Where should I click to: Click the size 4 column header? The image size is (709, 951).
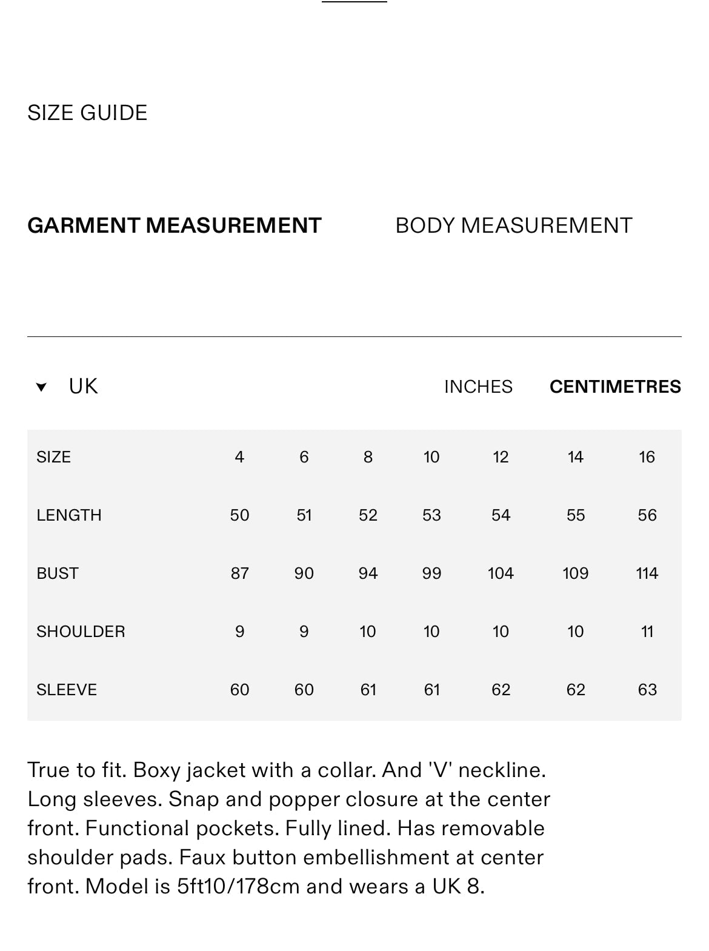coord(239,457)
